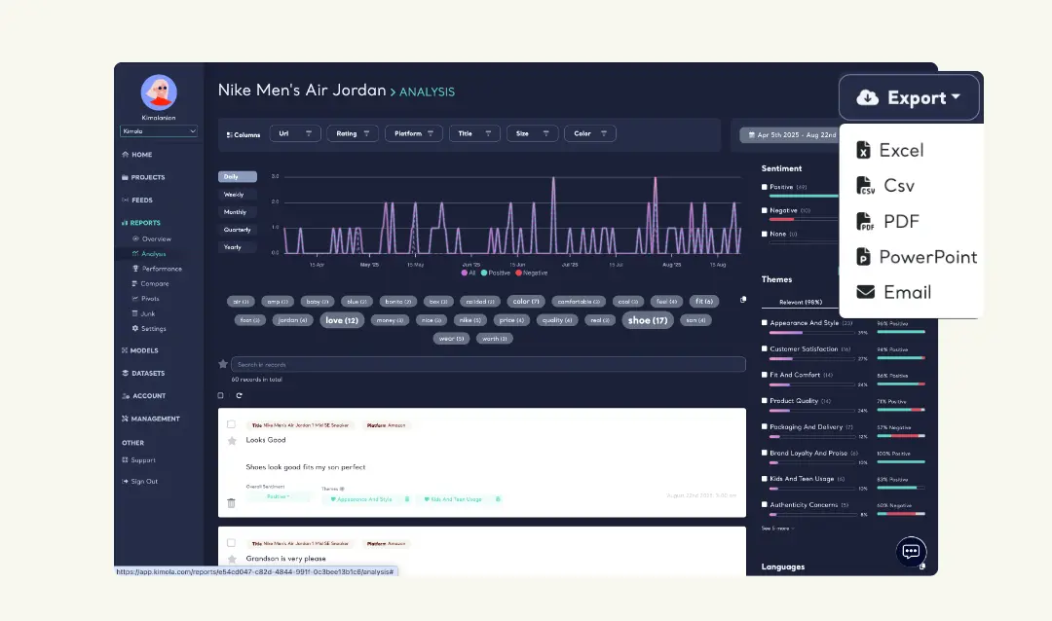The image size is (1052, 621).
Task: Click the star icon beside the search field
Action: tap(223, 364)
